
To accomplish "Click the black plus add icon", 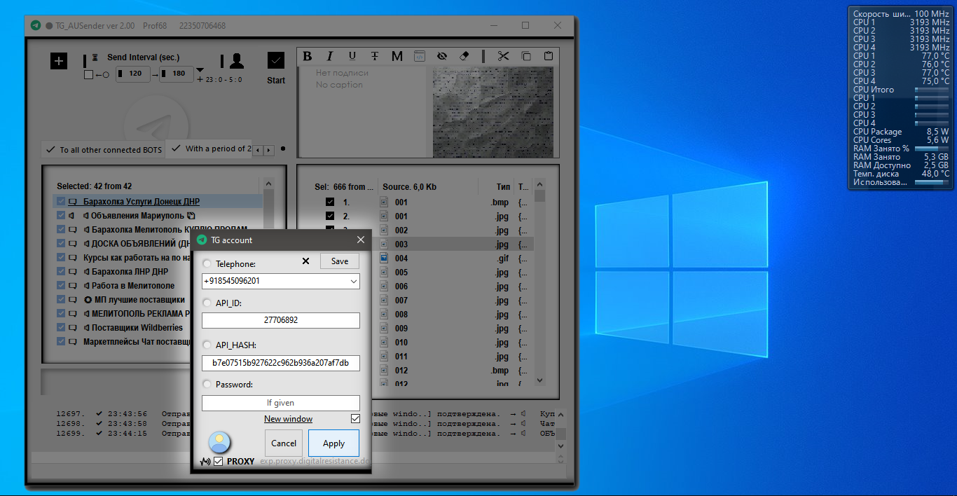I will [x=59, y=61].
